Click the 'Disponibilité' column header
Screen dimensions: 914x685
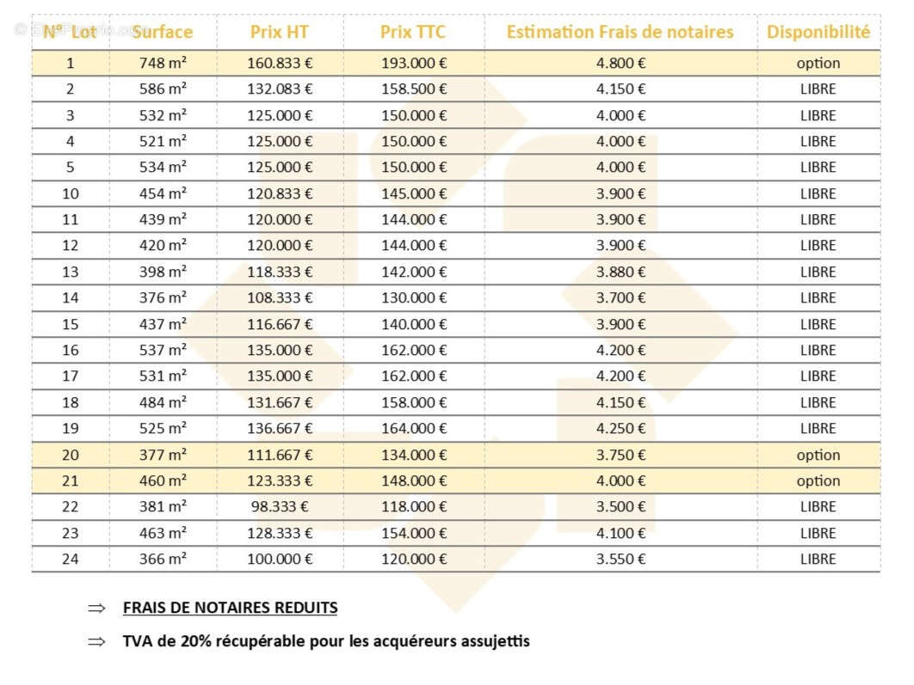pos(818,32)
